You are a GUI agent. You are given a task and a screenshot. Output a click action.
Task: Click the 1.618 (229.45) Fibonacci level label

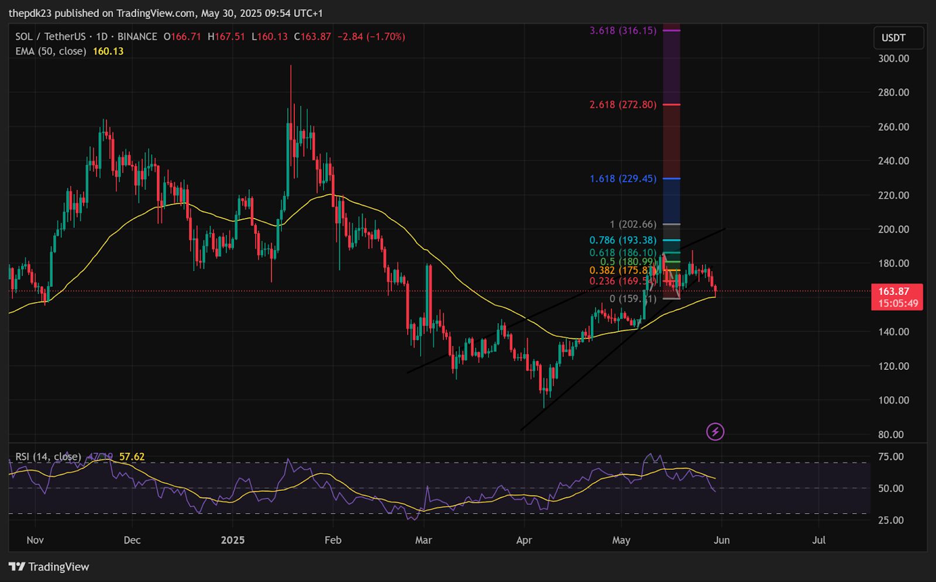pos(623,179)
